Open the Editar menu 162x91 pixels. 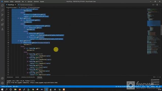12,2
